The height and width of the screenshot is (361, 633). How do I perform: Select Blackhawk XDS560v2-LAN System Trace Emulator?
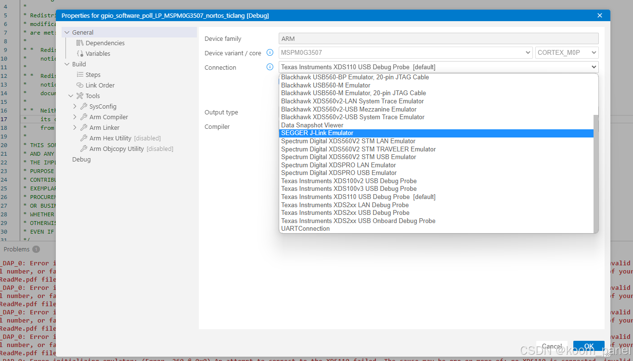click(x=436, y=101)
